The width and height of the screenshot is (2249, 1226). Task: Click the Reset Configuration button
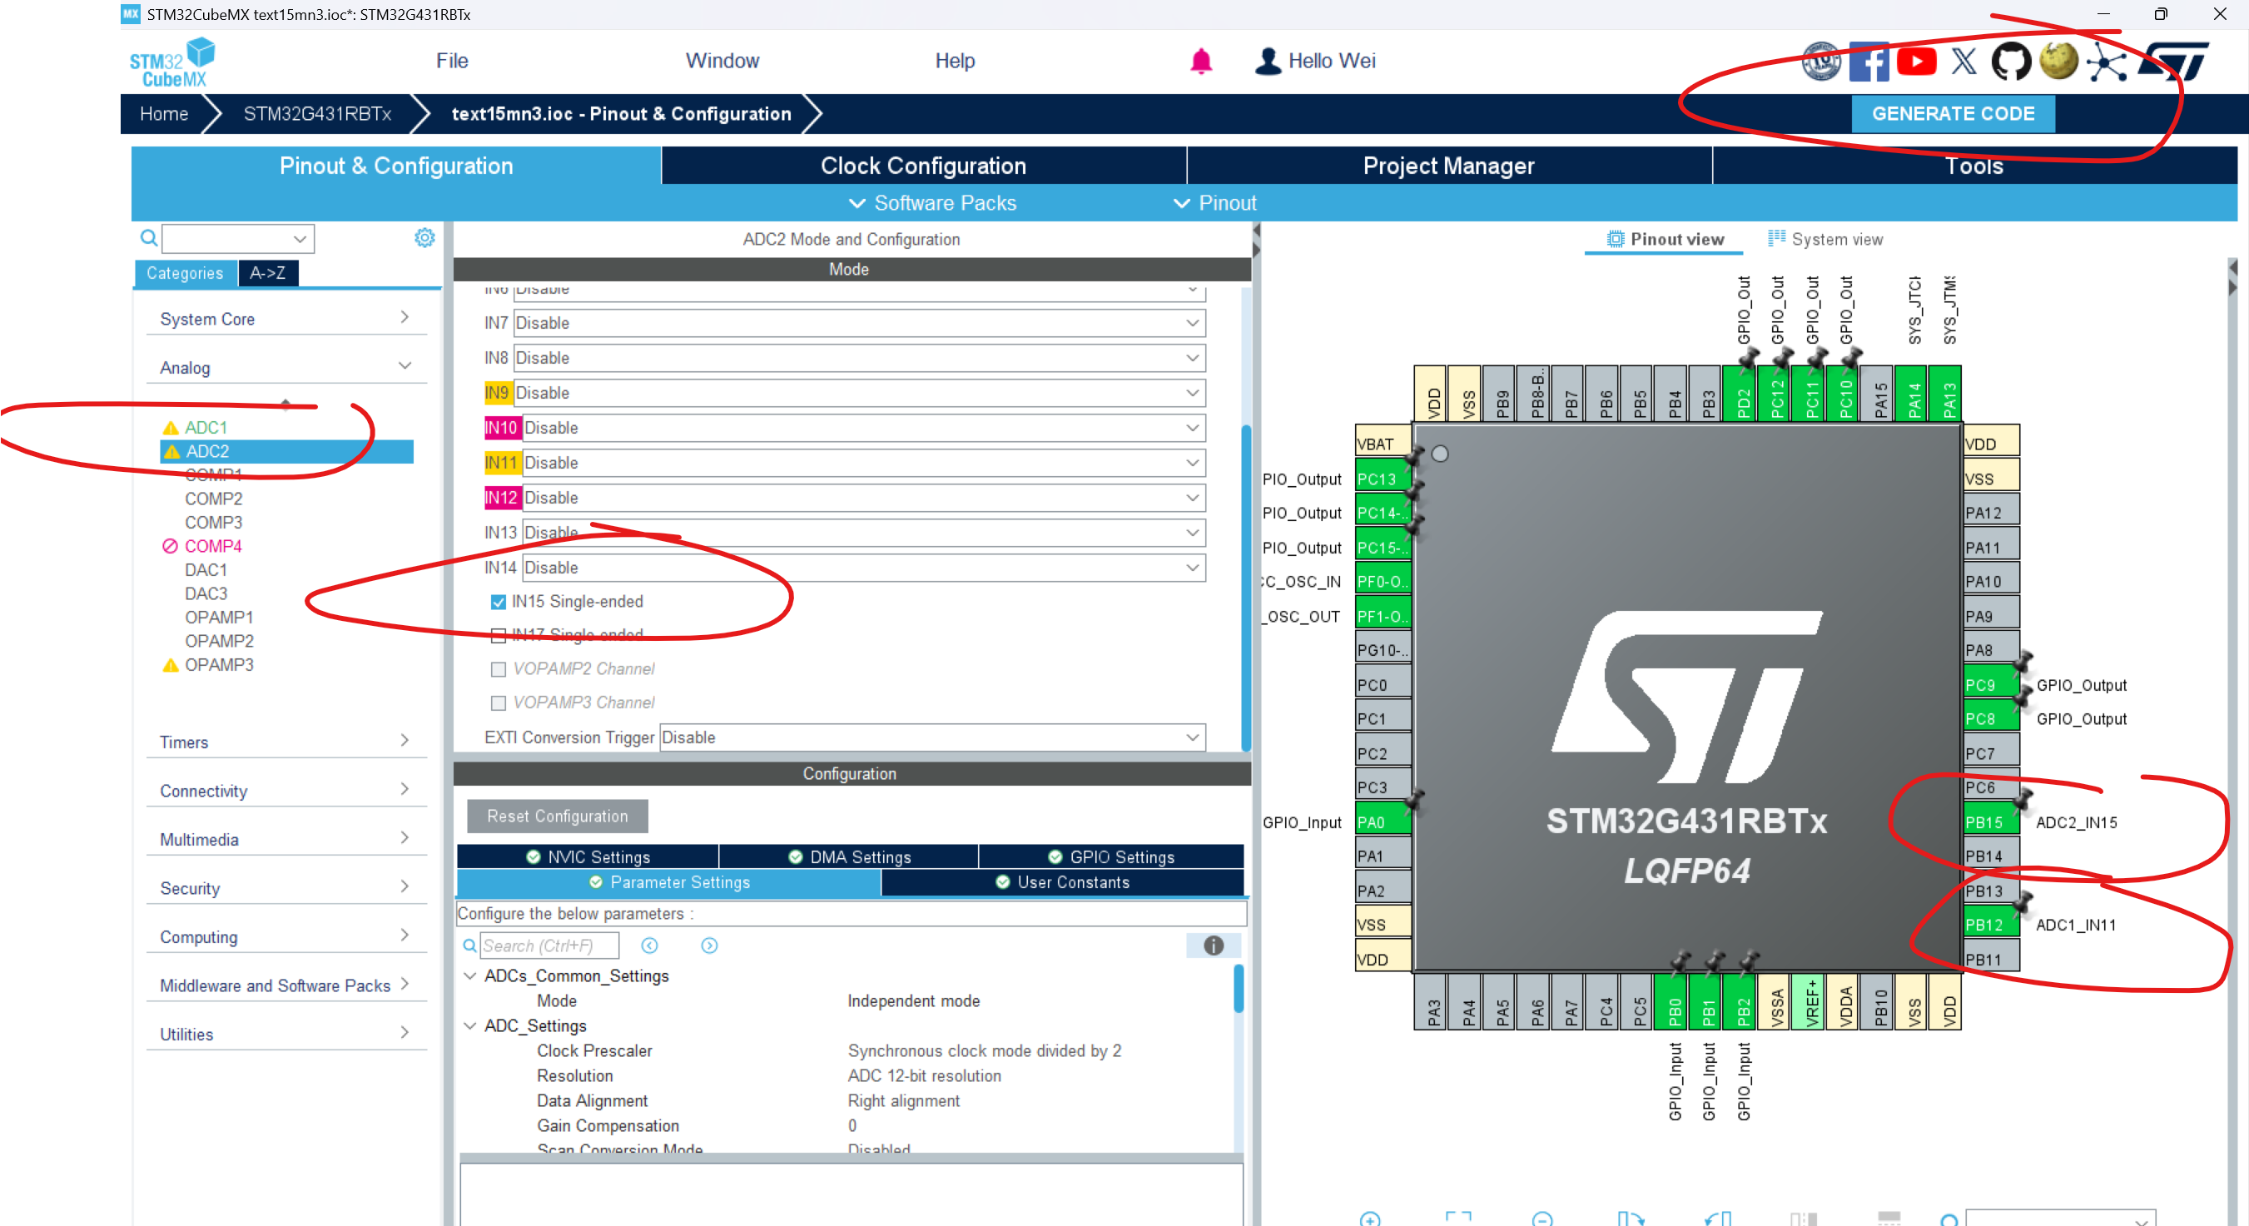[557, 816]
